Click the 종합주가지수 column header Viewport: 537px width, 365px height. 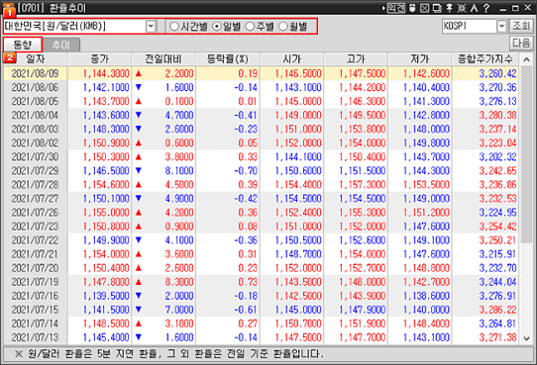click(485, 59)
